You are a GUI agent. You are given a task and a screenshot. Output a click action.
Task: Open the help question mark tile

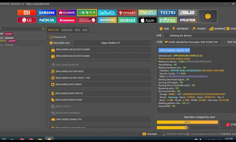coord(208,16)
